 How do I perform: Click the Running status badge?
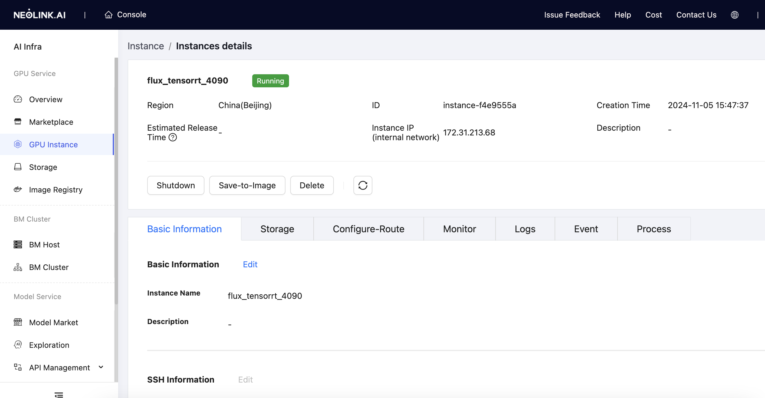tap(270, 81)
